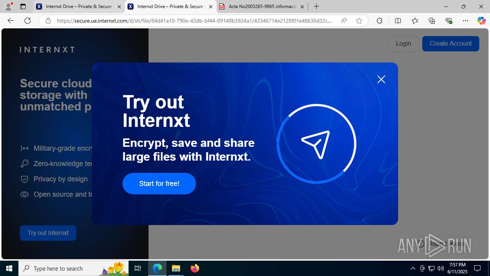Close the Try out Internxt popup
490x276 pixels.
pyautogui.click(x=381, y=79)
